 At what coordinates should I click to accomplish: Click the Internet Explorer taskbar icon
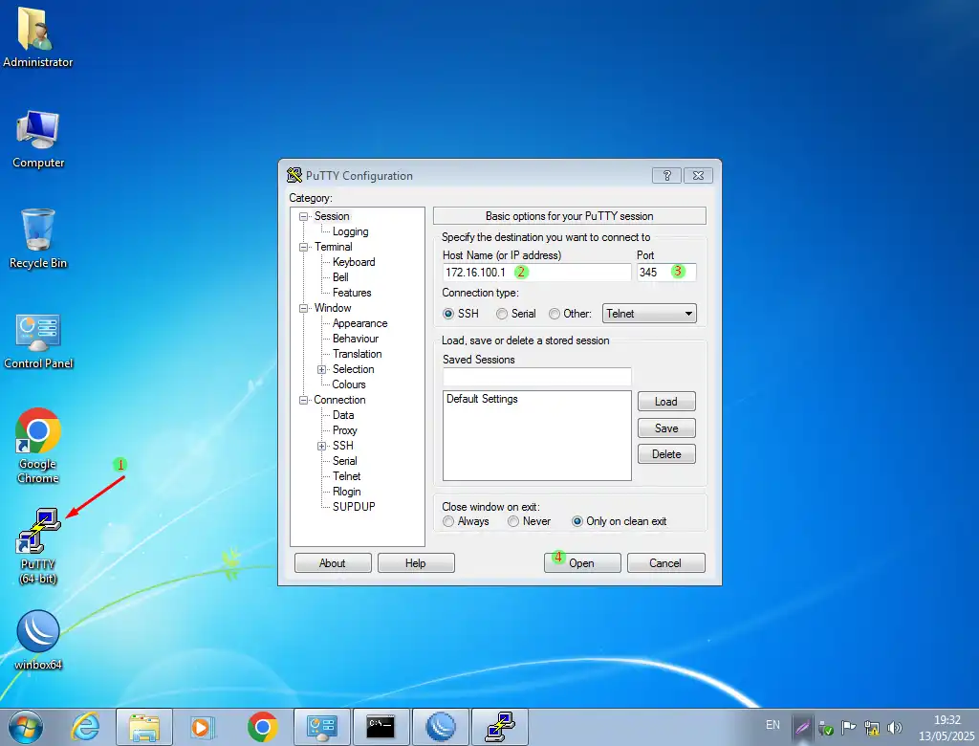(86, 728)
